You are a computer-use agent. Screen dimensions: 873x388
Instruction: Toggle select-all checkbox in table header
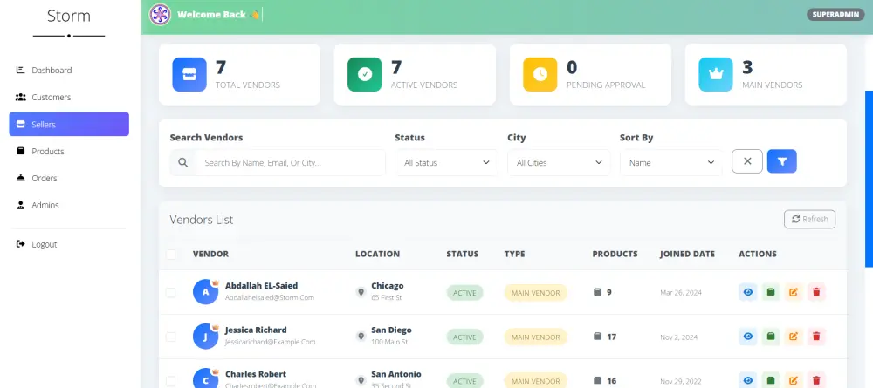170,254
